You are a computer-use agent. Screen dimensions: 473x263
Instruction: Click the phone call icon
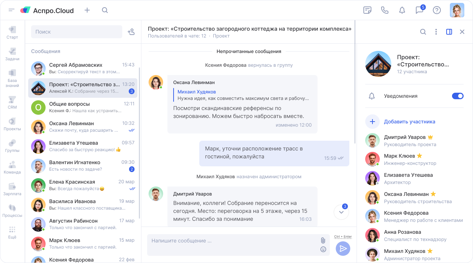pos(385,10)
